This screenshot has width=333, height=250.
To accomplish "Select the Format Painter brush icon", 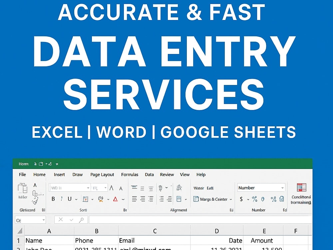I will (x=35, y=201).
